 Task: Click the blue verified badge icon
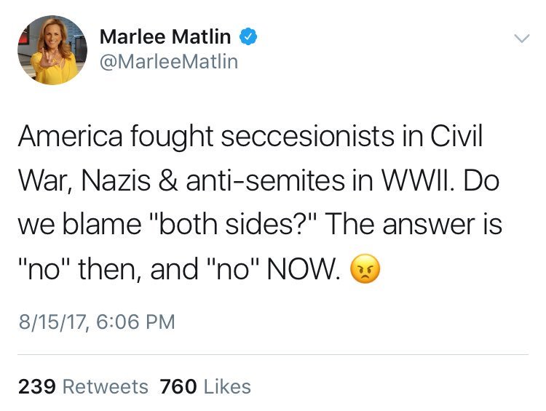248,36
